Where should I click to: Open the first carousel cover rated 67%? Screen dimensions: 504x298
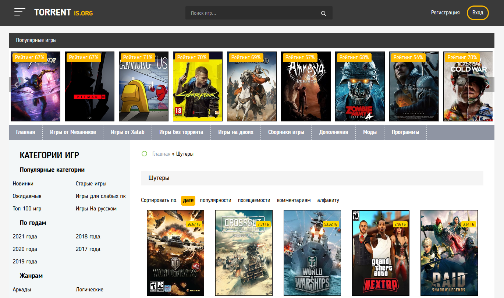pyautogui.click(x=35, y=86)
